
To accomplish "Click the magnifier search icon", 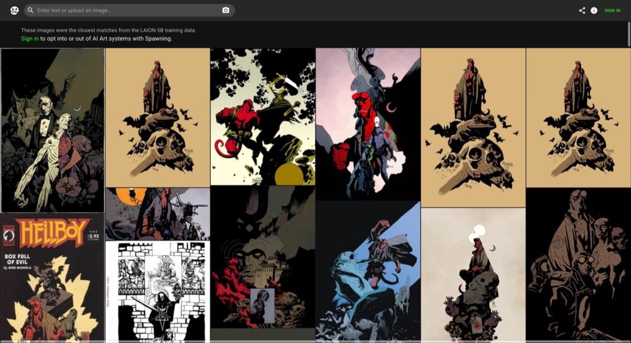I will (x=31, y=10).
